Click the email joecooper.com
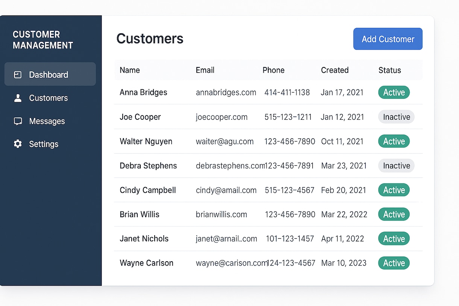Image resolution: width=459 pixels, height=306 pixels. coord(222,117)
